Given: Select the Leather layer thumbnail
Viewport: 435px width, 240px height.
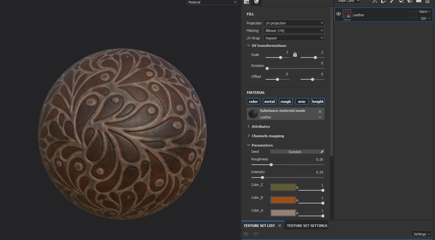Looking at the screenshot, I should click(347, 13).
